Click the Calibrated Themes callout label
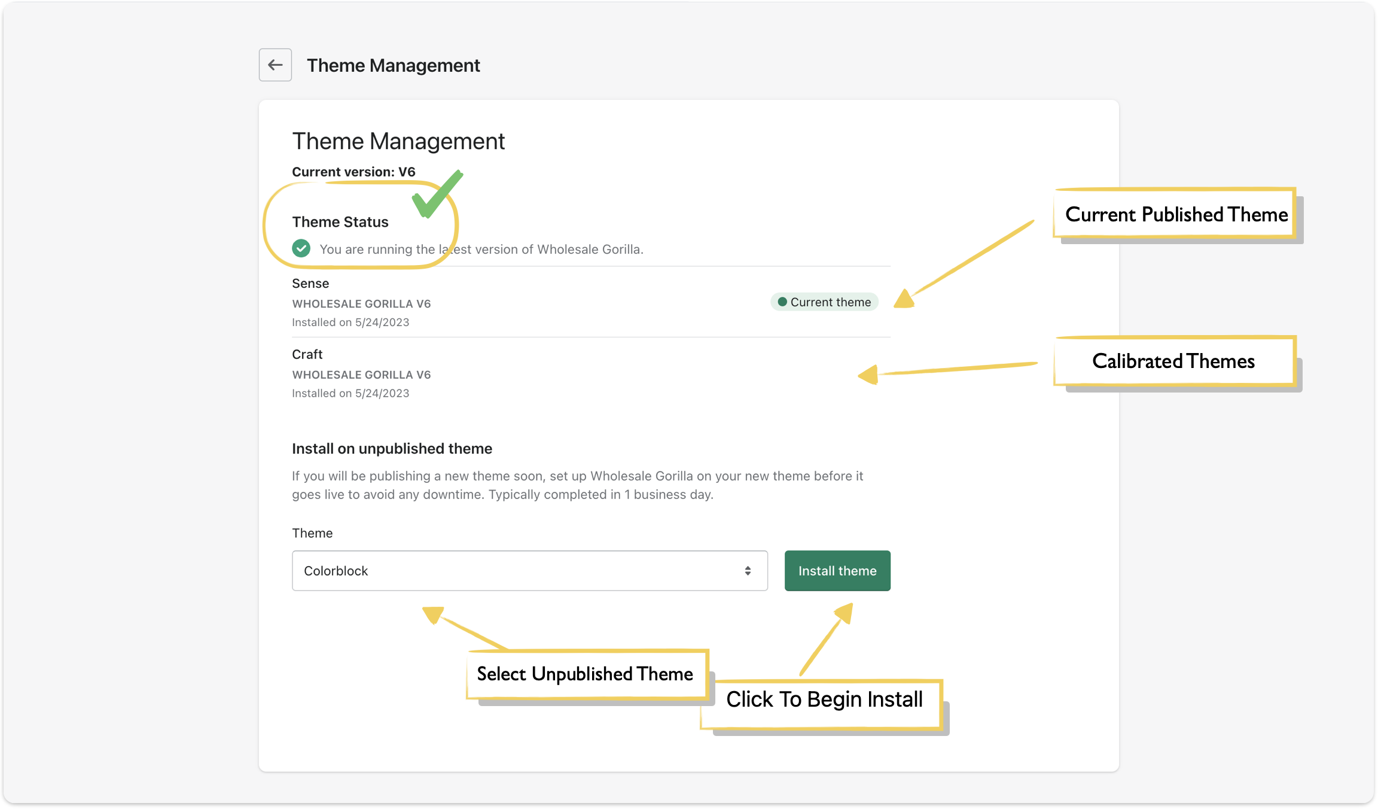The image size is (1378, 809). [1173, 361]
